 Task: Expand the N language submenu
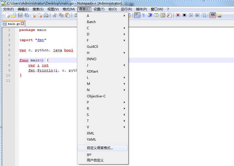103,90
